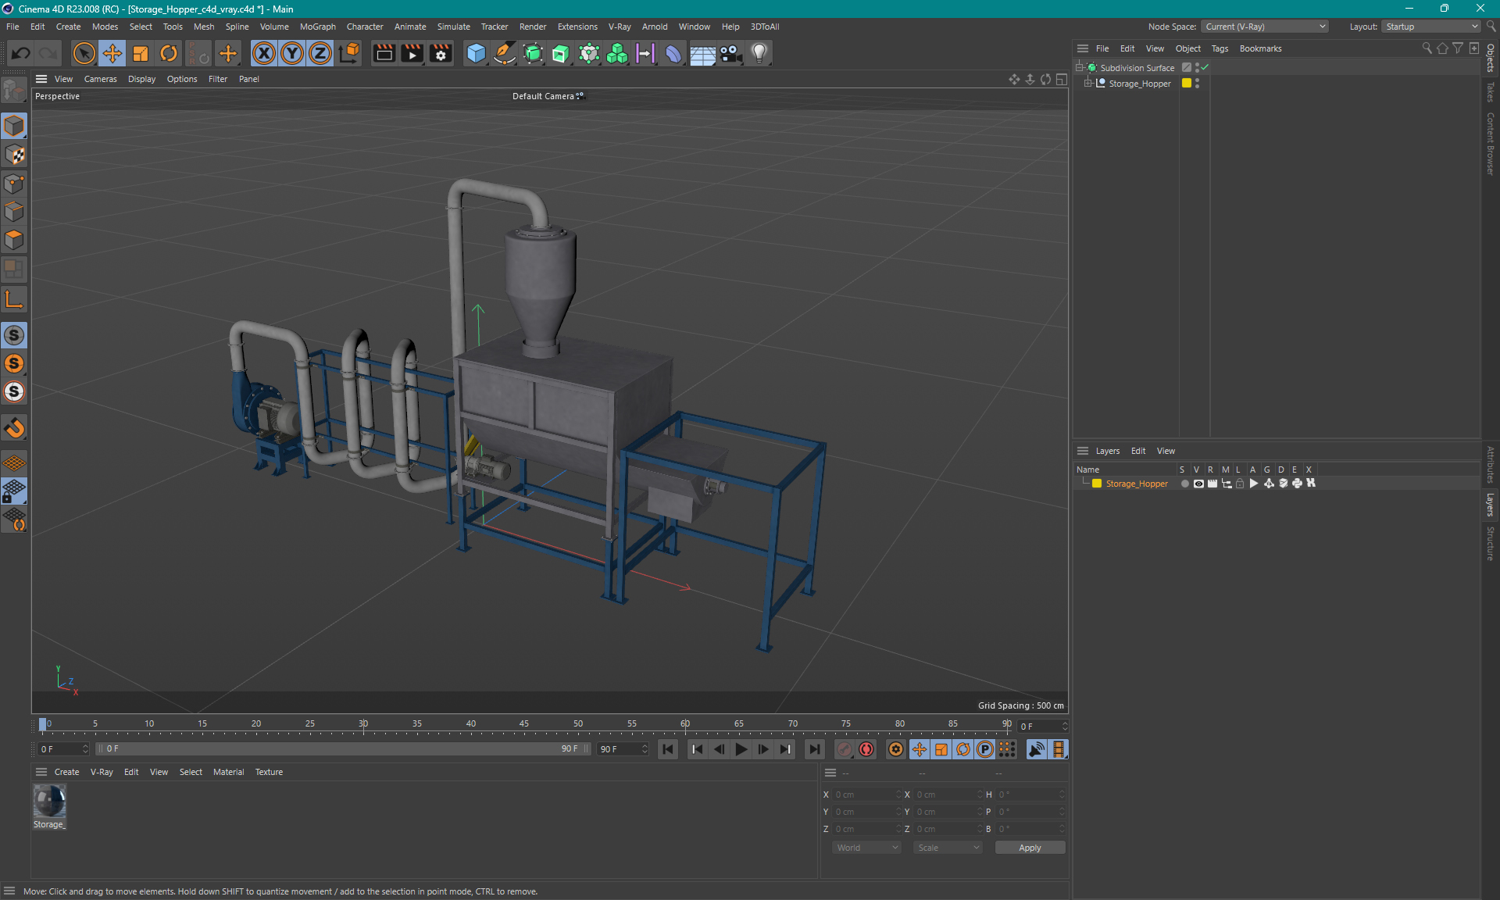Activate the Scale tool in toolbar
The width and height of the screenshot is (1500, 900).
point(141,53)
